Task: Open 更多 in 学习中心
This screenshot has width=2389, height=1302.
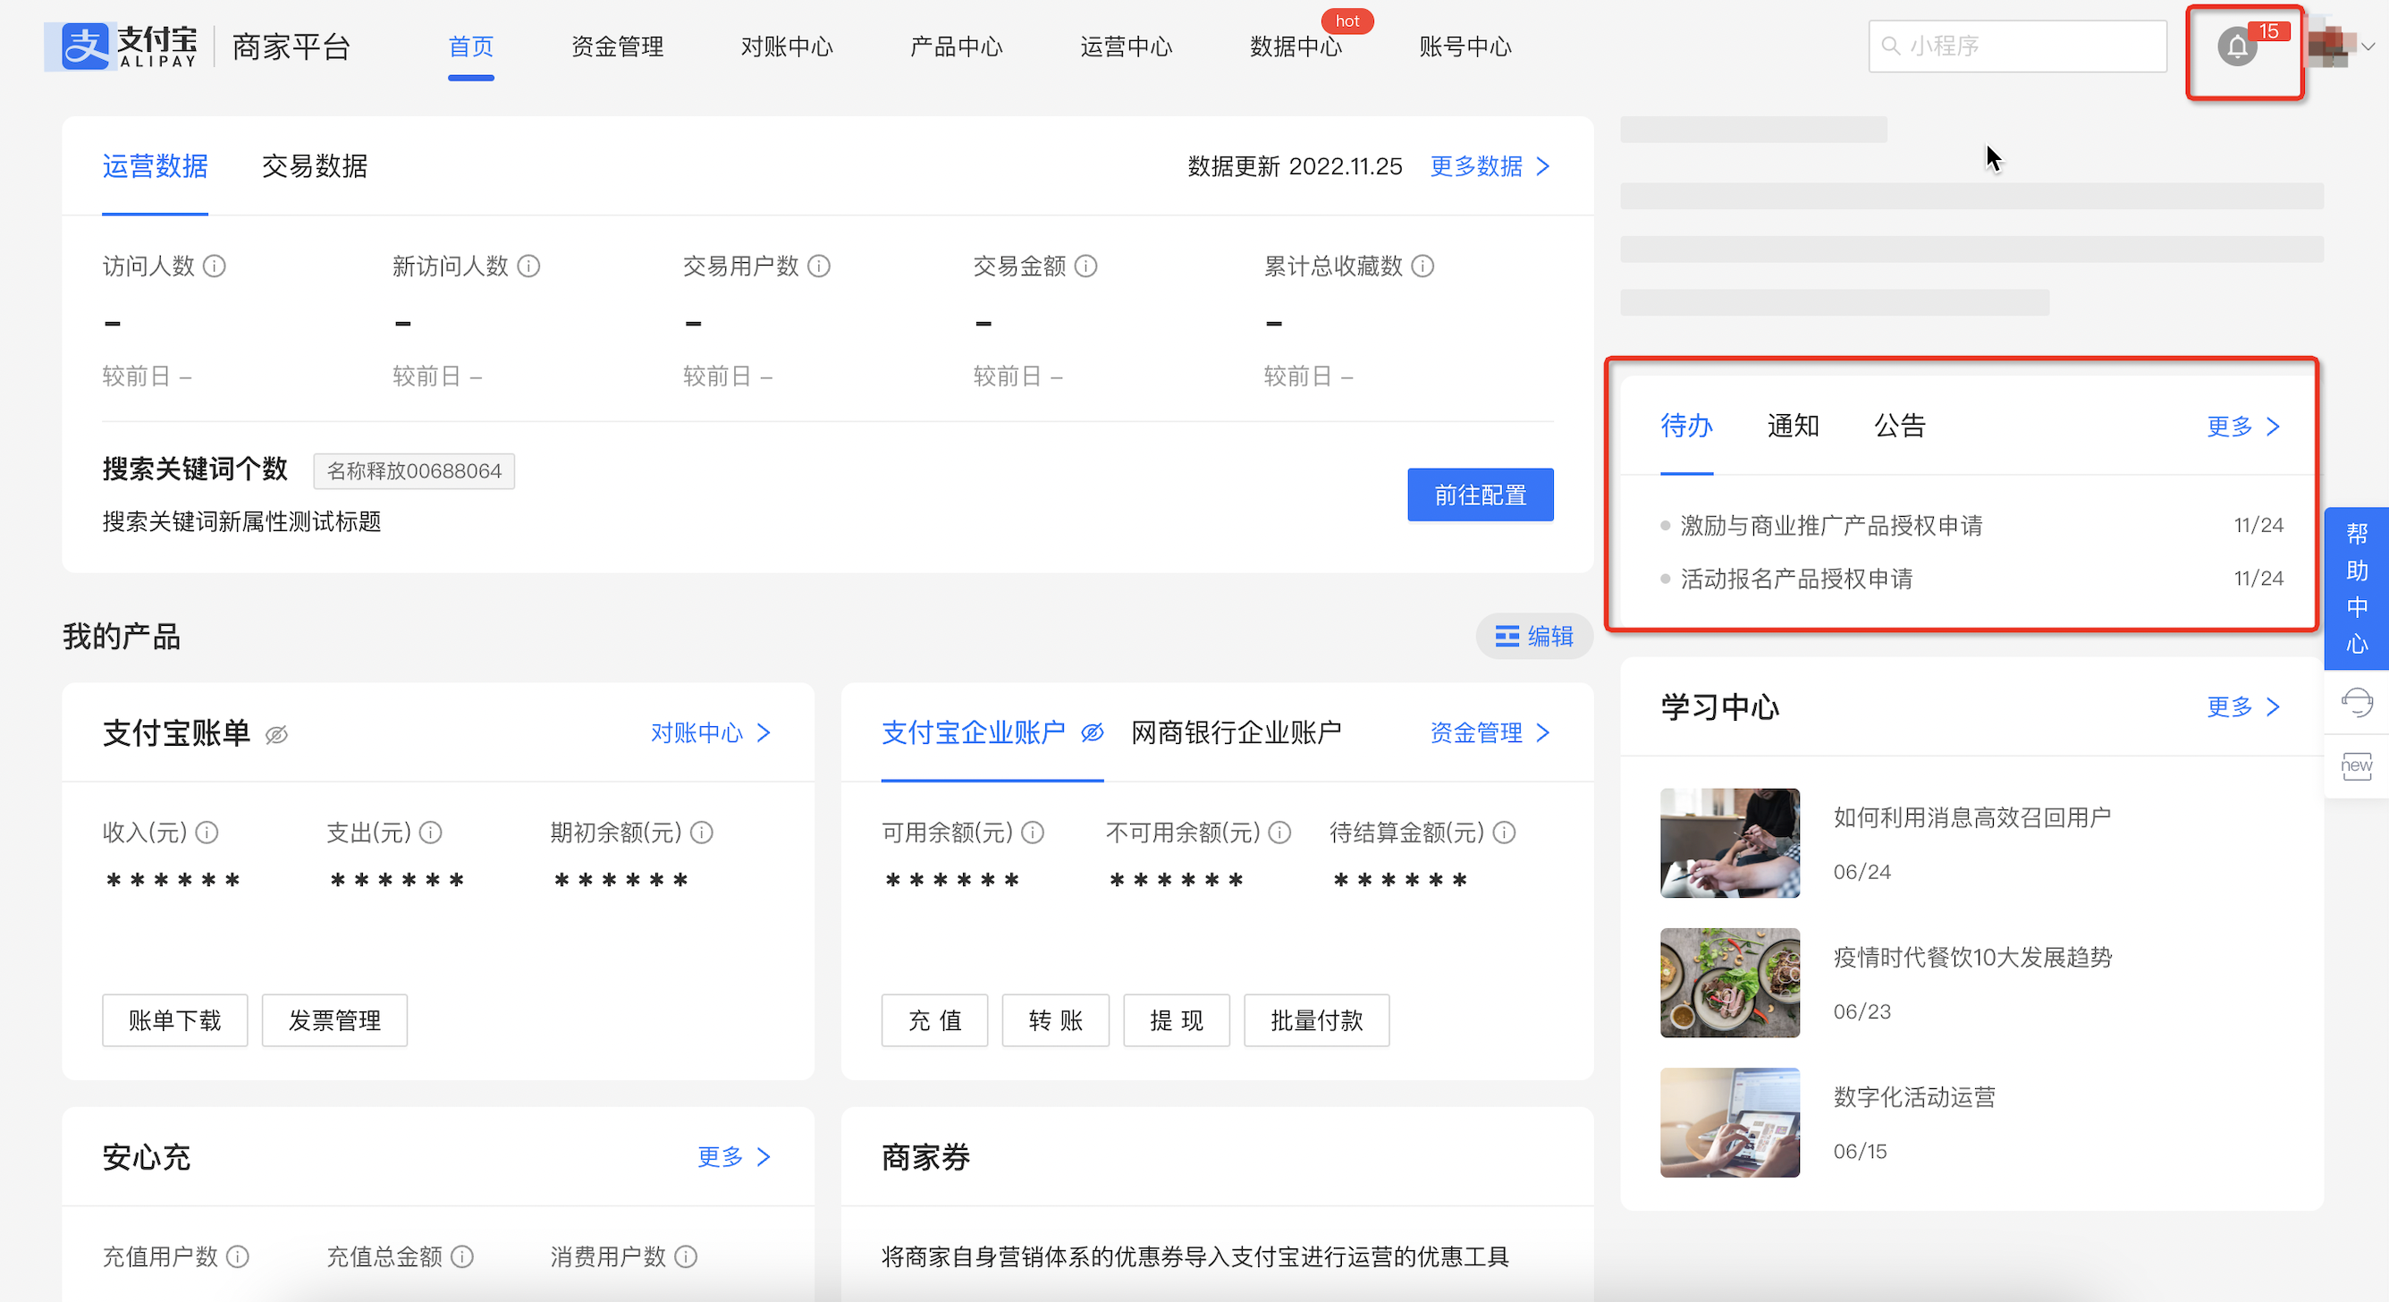Action: tap(2242, 706)
